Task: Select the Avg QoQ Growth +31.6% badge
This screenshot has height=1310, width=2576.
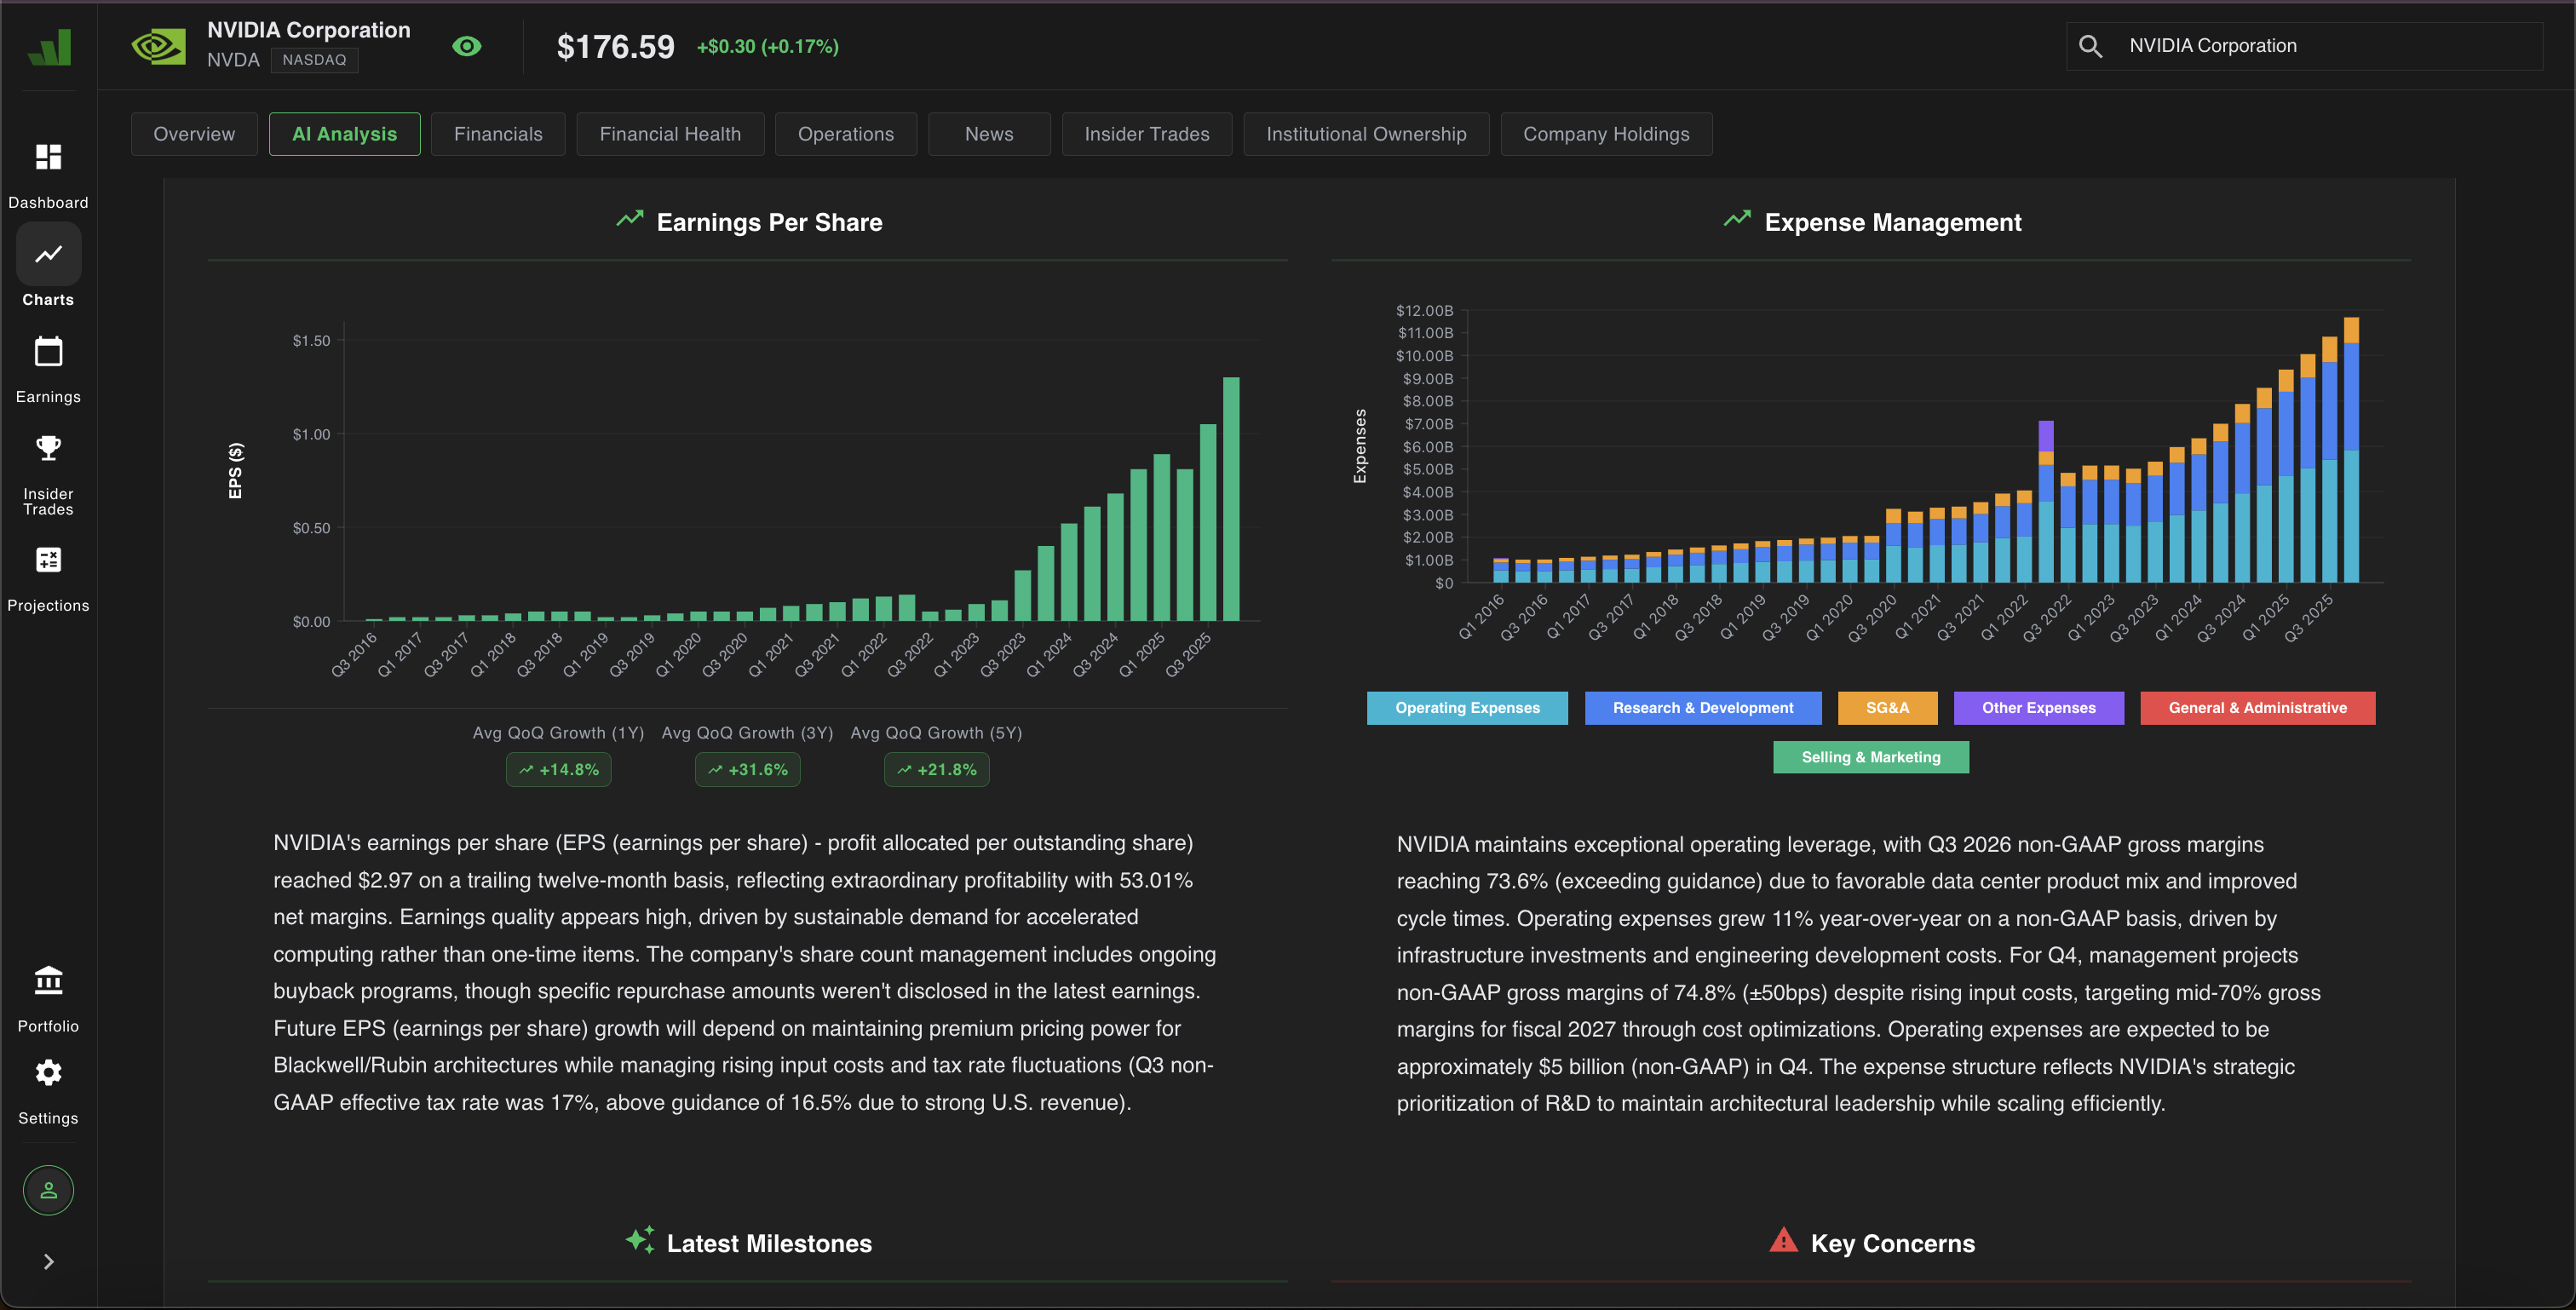Action: coord(747,769)
